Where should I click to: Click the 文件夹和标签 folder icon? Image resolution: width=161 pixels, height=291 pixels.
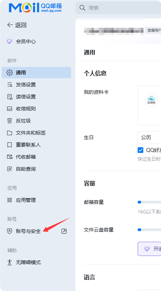(10, 133)
